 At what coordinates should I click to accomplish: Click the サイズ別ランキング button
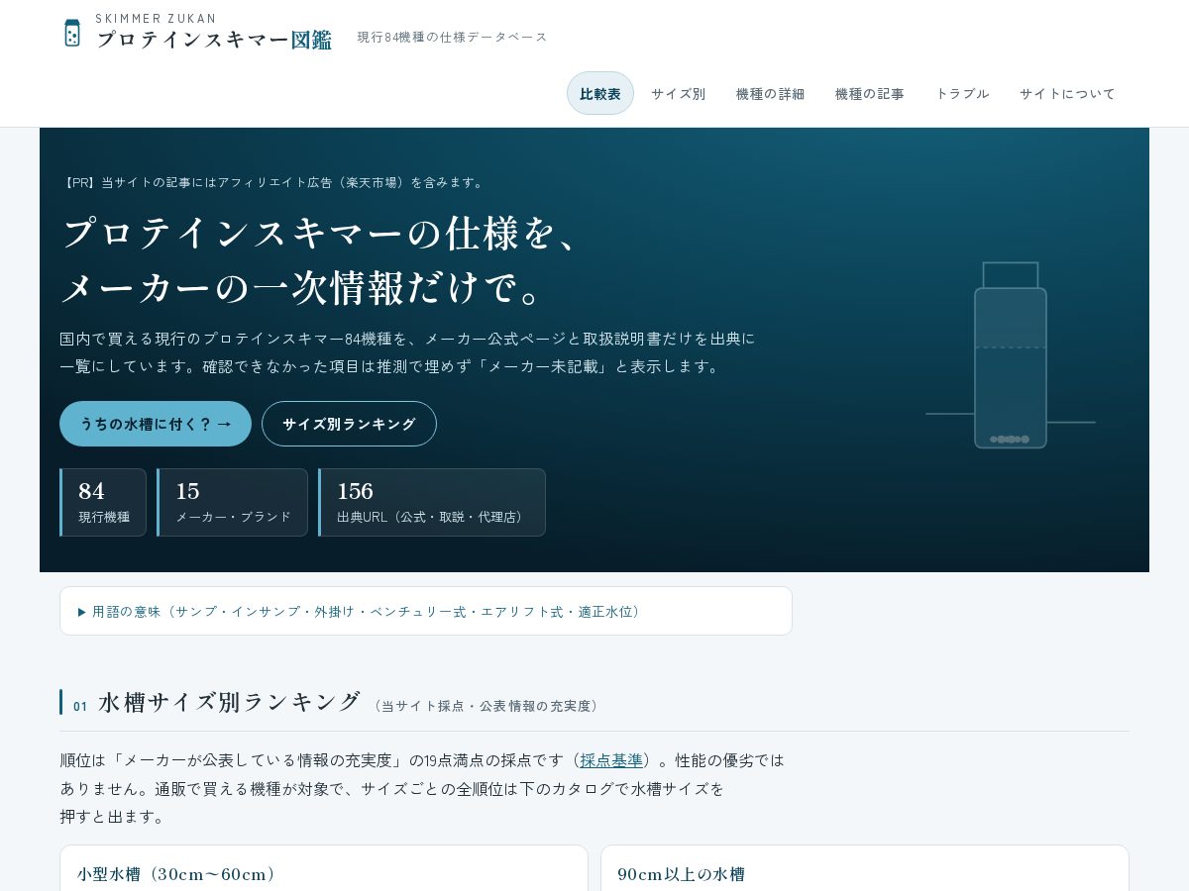349,424
